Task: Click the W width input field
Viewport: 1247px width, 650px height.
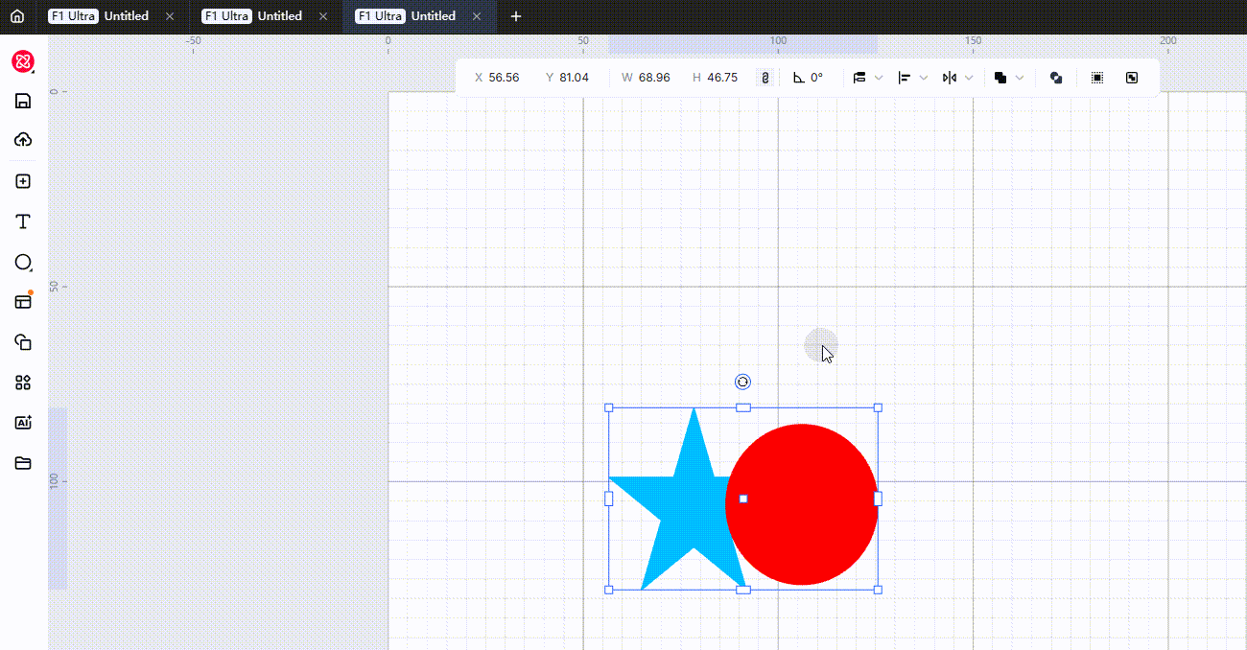Action: (x=653, y=78)
